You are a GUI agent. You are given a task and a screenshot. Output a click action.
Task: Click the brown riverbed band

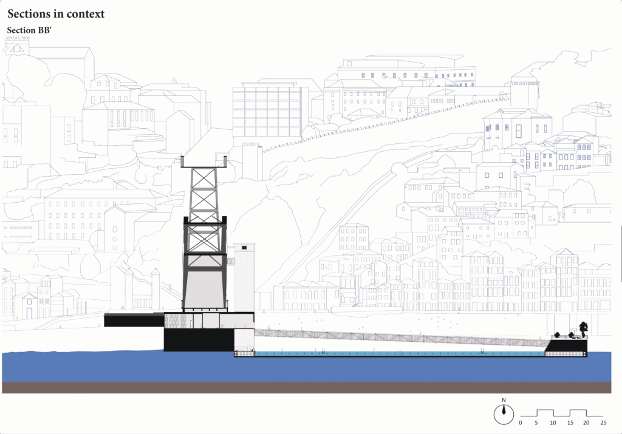point(307,388)
